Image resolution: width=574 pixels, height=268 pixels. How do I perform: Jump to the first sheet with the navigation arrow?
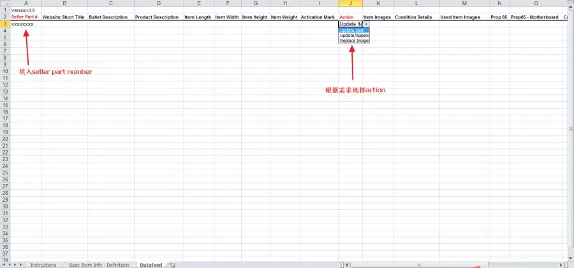(4, 265)
